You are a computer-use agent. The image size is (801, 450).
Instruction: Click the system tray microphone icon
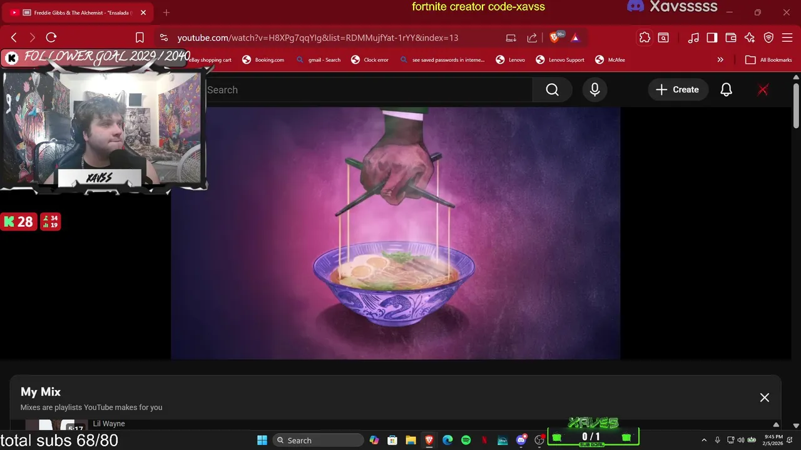coord(718,440)
